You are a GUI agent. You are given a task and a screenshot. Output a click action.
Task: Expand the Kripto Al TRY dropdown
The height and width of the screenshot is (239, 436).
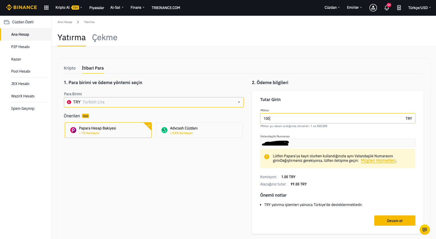point(69,8)
